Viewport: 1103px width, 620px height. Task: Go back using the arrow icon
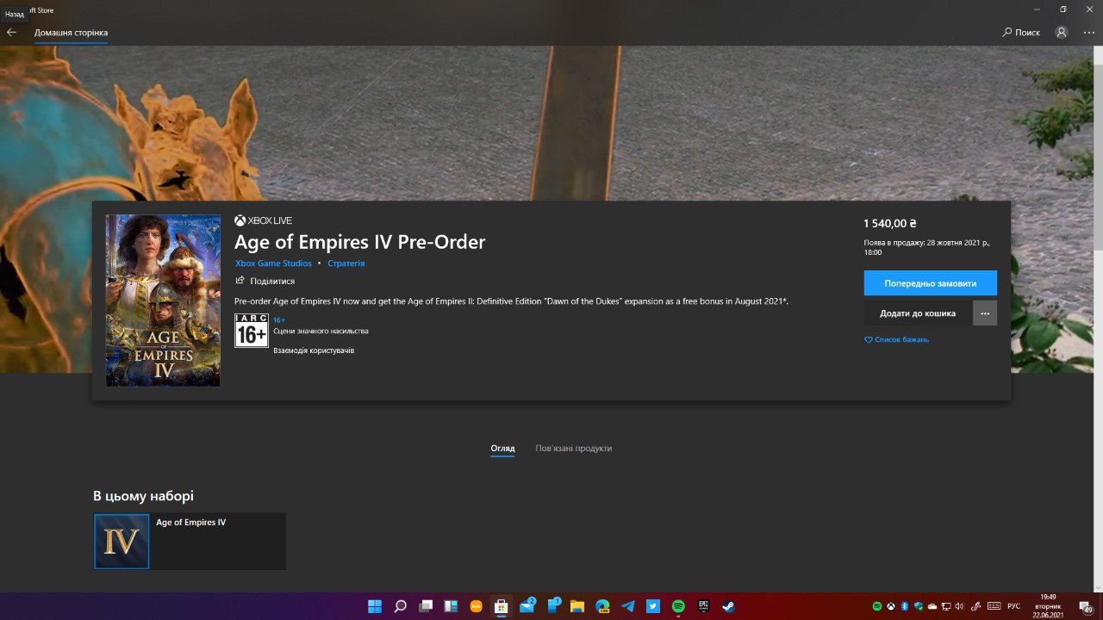(x=11, y=32)
